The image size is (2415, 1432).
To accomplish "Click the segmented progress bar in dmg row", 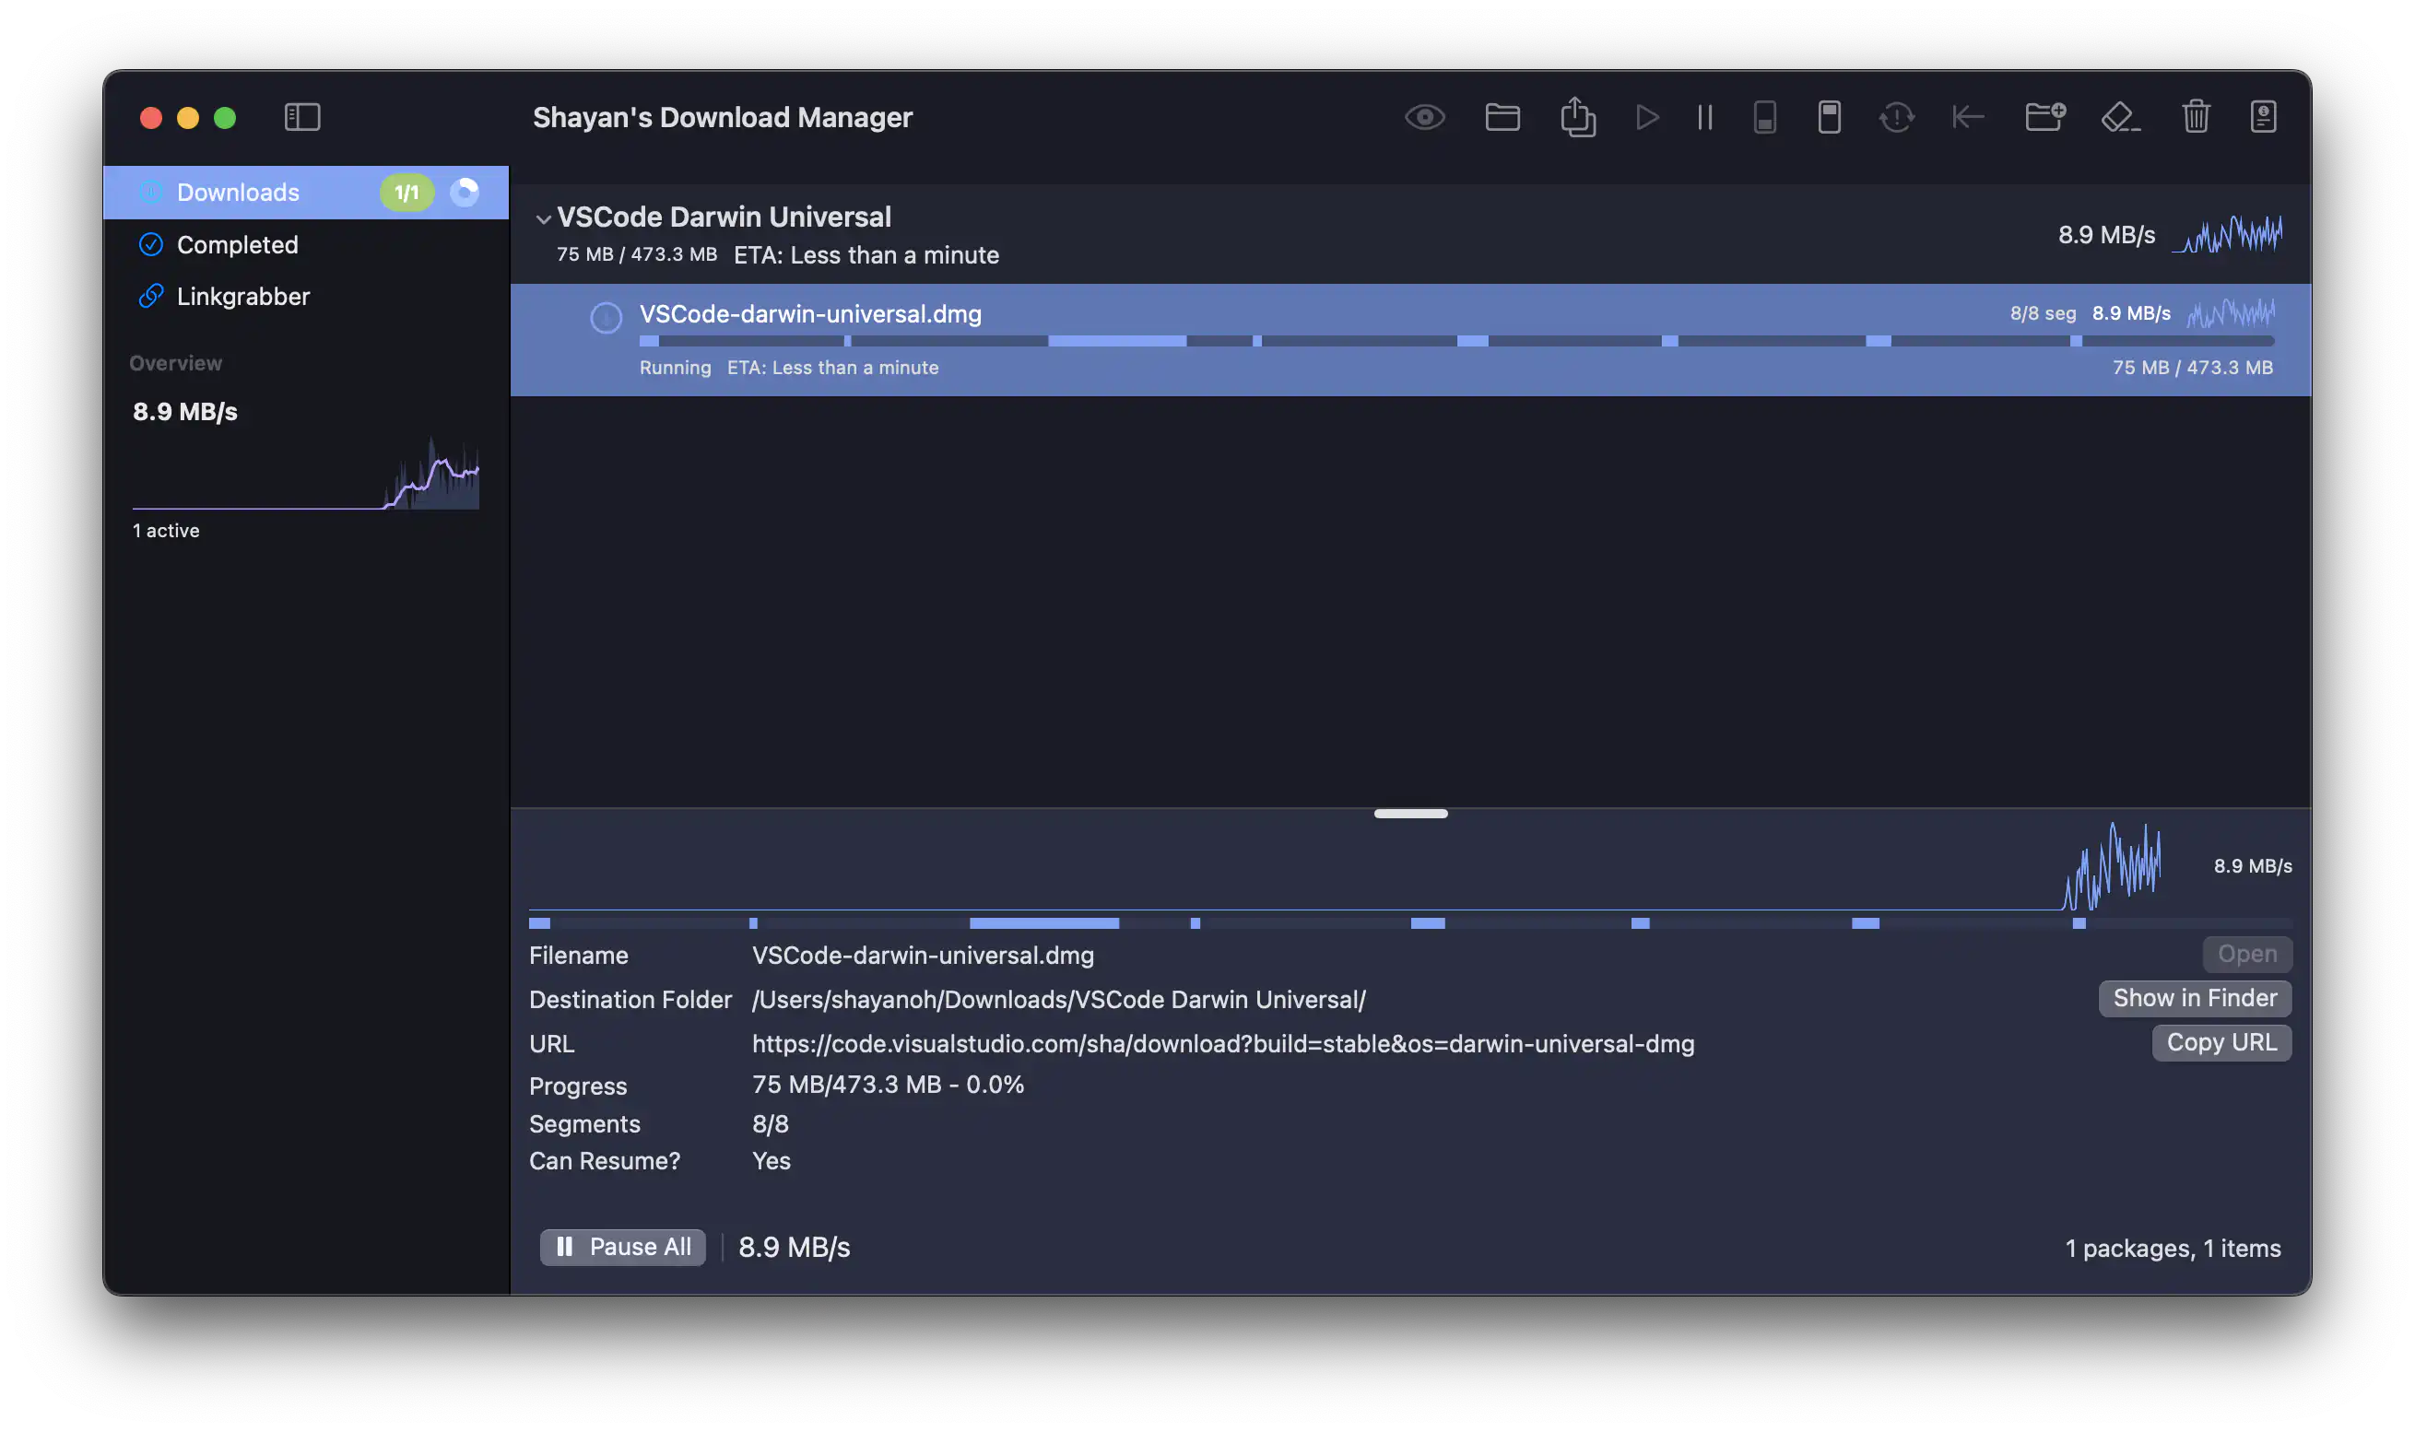I will (x=1456, y=341).
